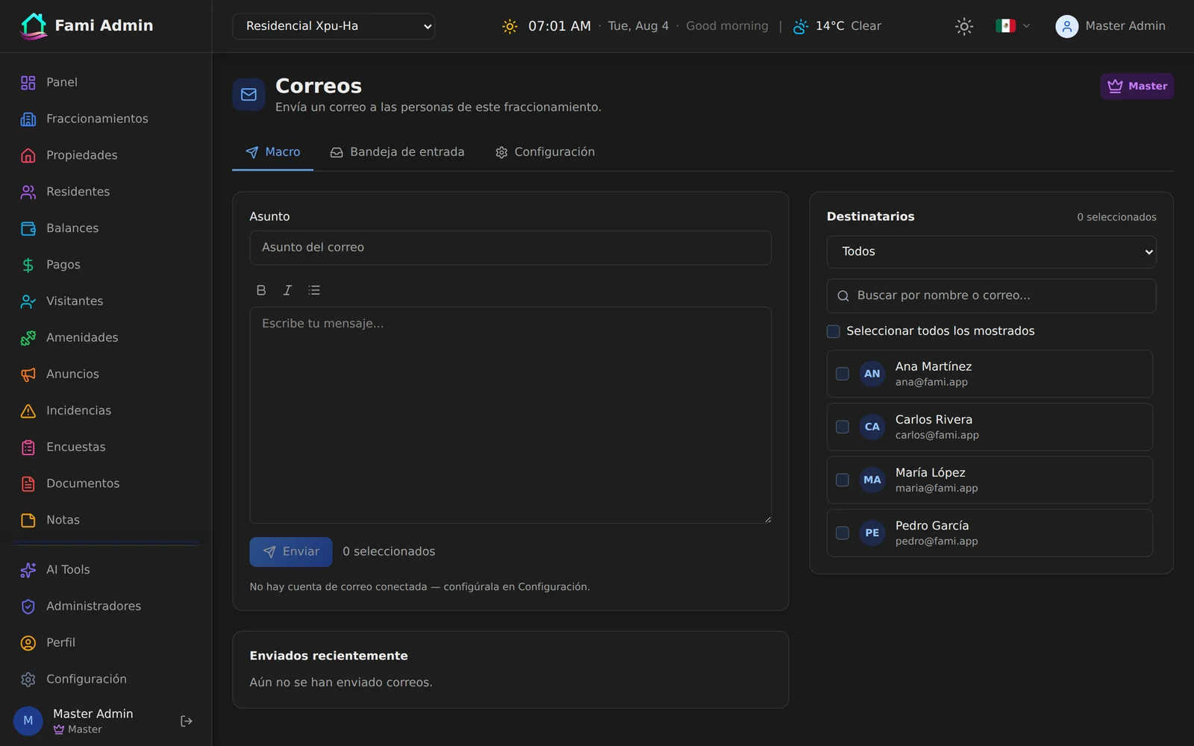Viewport: 1194px width, 746px height.
Task: Click the pedro@fami.app email text
Action: (x=937, y=541)
